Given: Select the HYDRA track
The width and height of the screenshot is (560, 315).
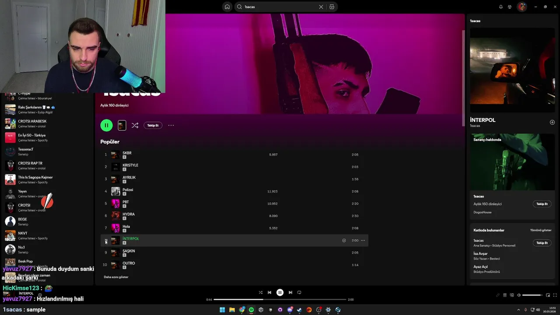Looking at the screenshot, I should tap(234, 216).
